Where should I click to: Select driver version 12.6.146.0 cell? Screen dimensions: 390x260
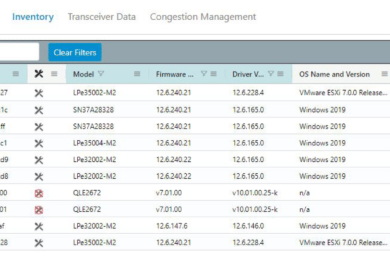248,226
